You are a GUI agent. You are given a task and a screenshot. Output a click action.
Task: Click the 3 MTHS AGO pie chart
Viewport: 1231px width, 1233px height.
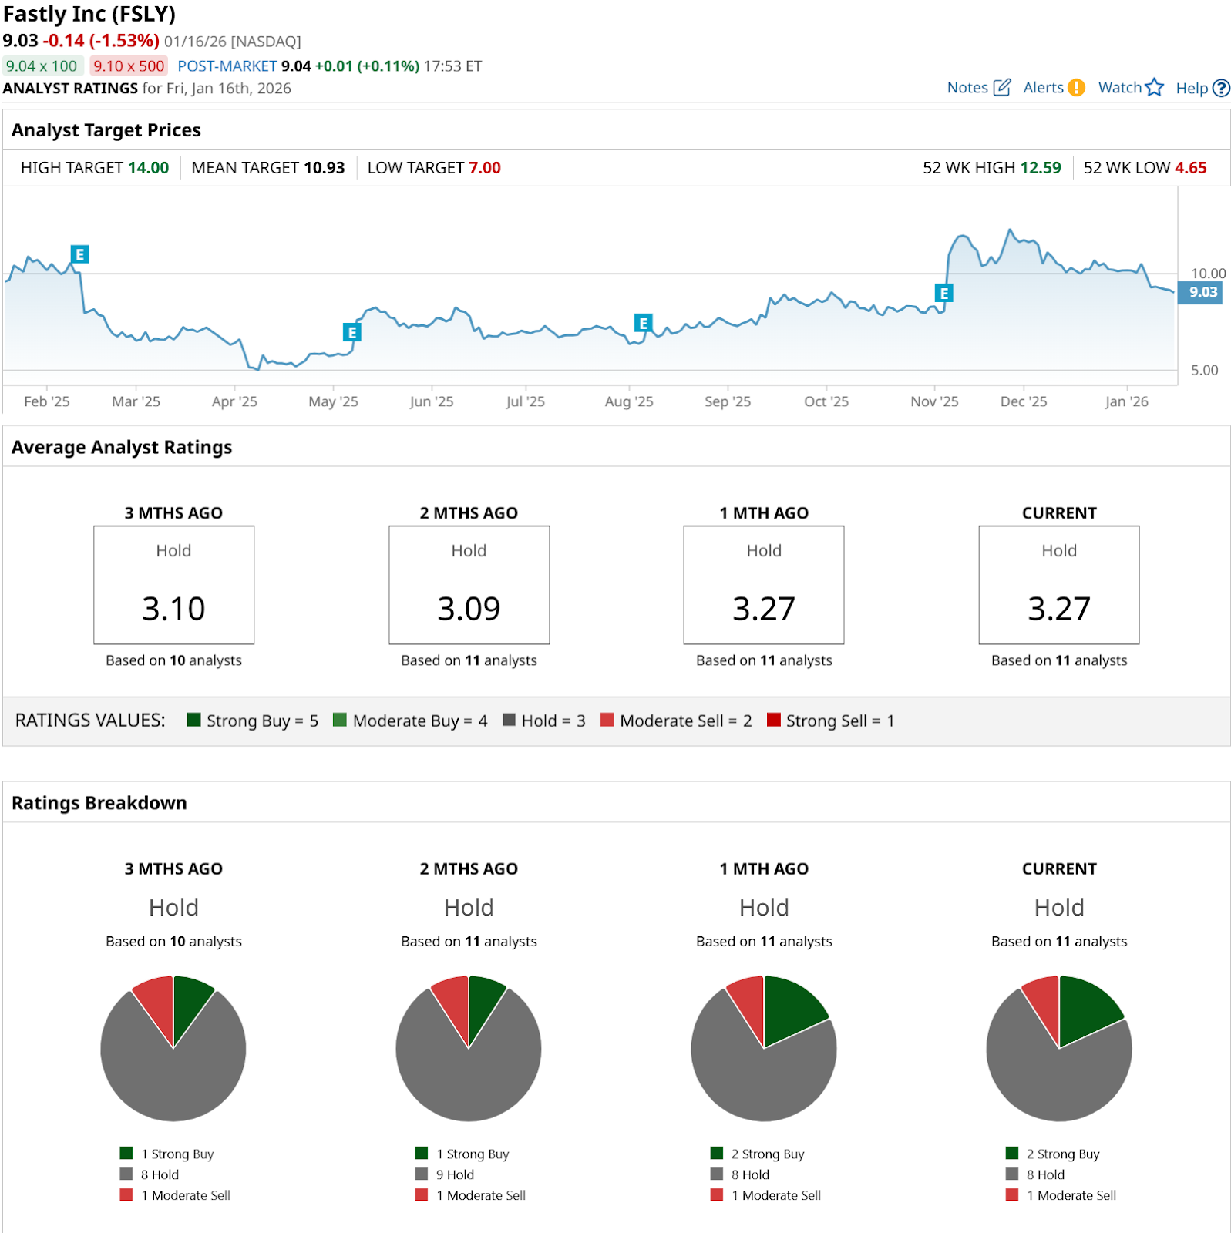[173, 1048]
